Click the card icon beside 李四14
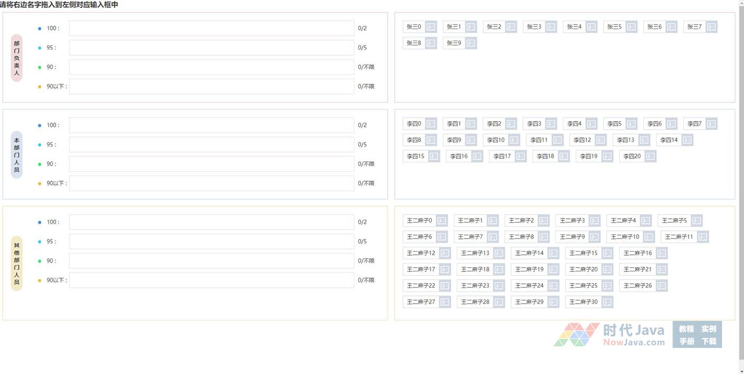 click(x=687, y=140)
